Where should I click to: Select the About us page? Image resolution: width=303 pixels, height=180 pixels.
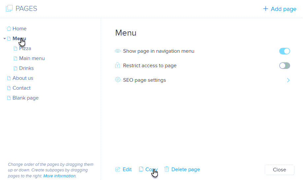23,78
